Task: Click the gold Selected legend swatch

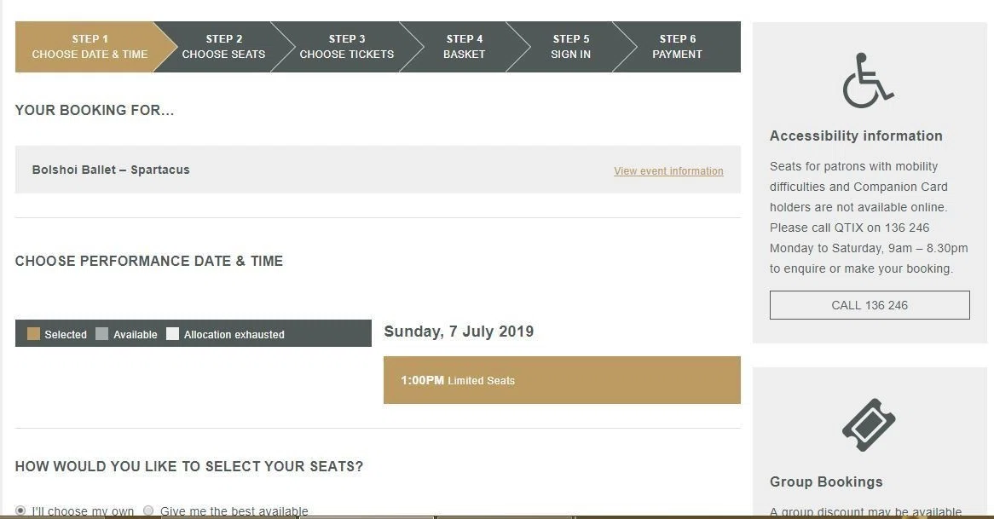Action: (x=33, y=334)
